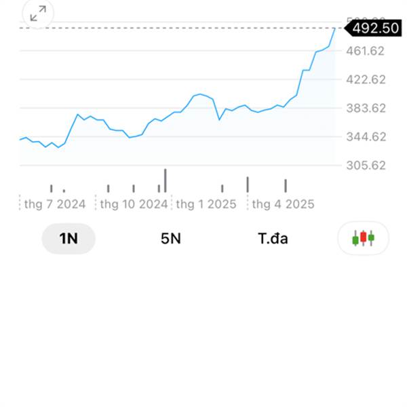Viewport: 407px width, 407px height.
Task: Click the volume bar above thg 4 2025
Action: point(286,186)
